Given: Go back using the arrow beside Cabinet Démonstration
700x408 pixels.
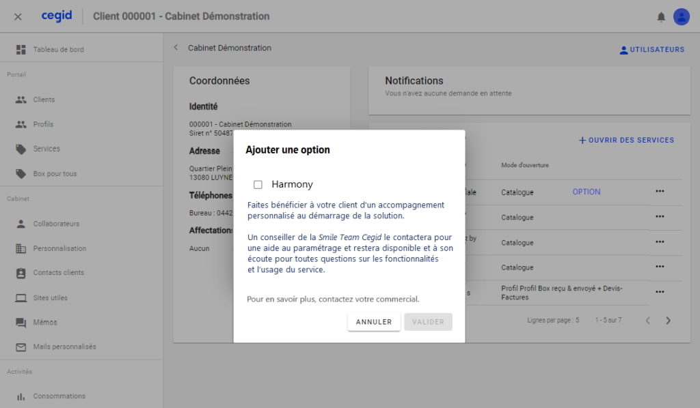Looking at the screenshot, I should tap(176, 48).
